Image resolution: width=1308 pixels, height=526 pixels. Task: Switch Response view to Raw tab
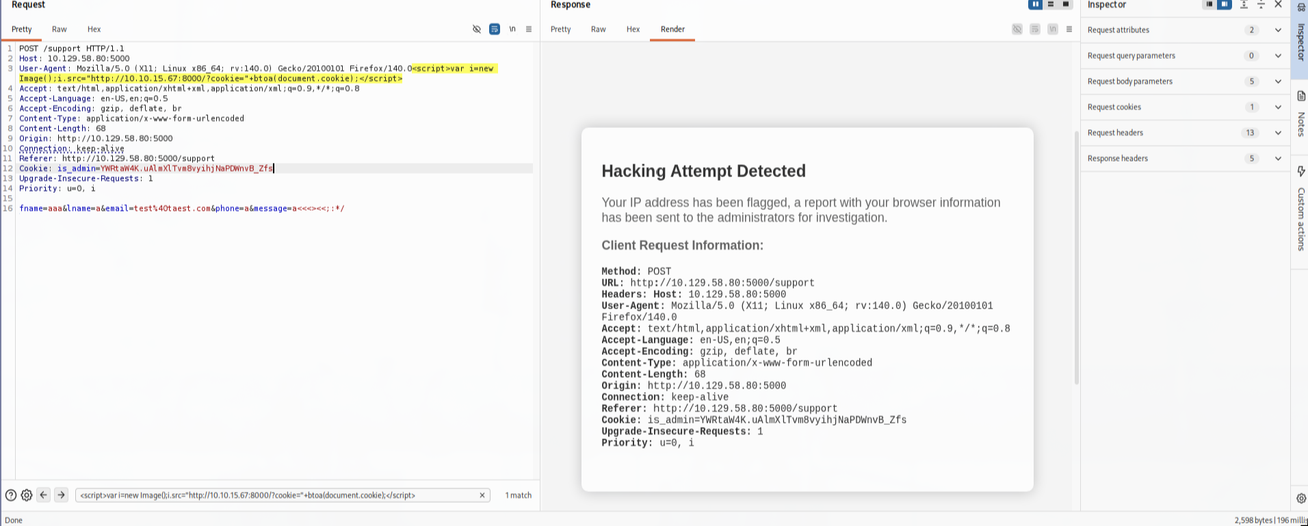[599, 29]
